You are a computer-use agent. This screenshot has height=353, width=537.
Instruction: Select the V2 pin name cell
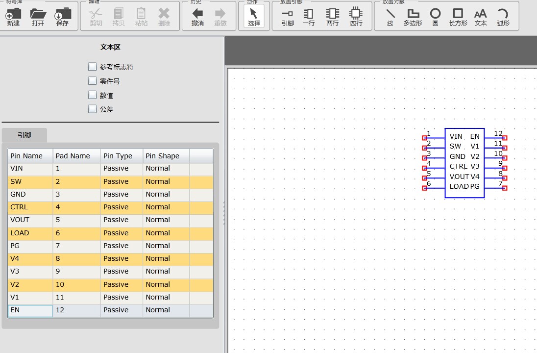[x=30, y=284]
